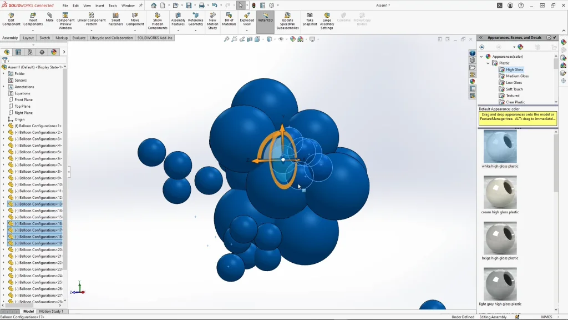Open the PropertyManager tab icon
568x320 pixels.
pos(18,52)
